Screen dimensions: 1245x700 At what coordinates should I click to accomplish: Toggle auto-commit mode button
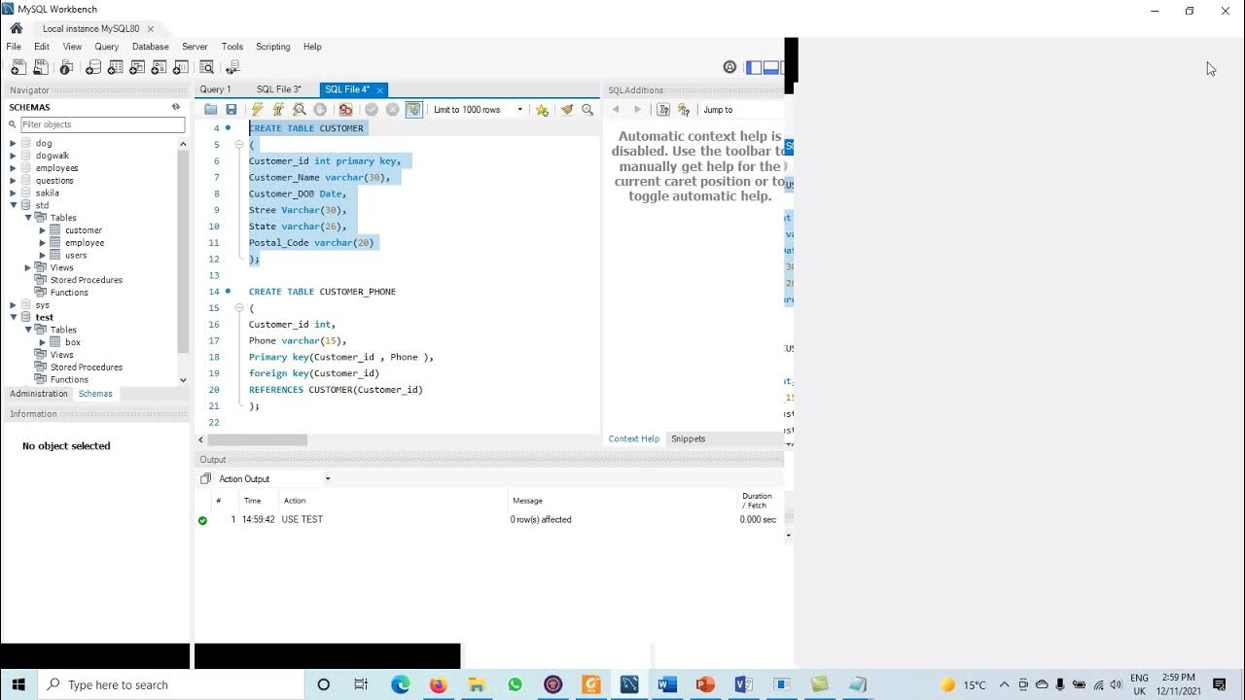point(414,110)
